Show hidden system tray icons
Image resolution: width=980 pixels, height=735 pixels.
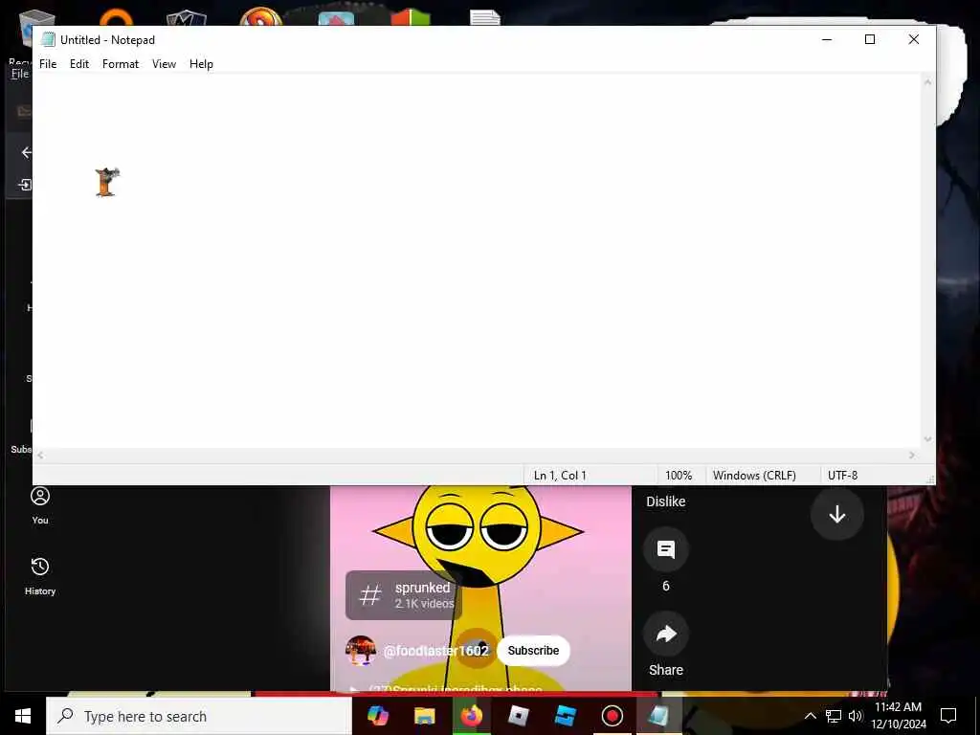click(x=810, y=716)
